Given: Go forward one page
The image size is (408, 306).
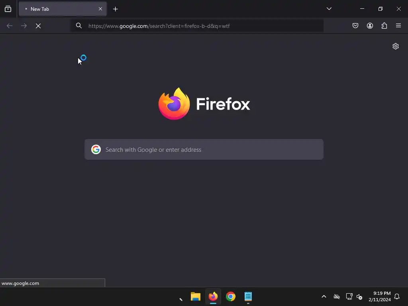Looking at the screenshot, I should pyautogui.click(x=24, y=26).
